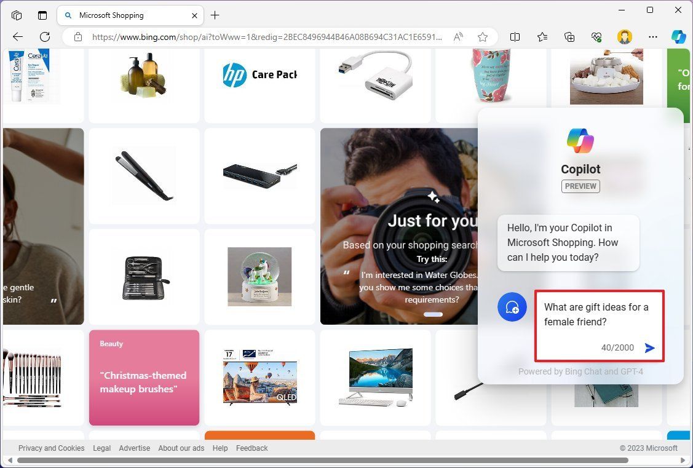This screenshot has height=468, width=693.
Task: Reload the current page
Action: click(x=44, y=37)
